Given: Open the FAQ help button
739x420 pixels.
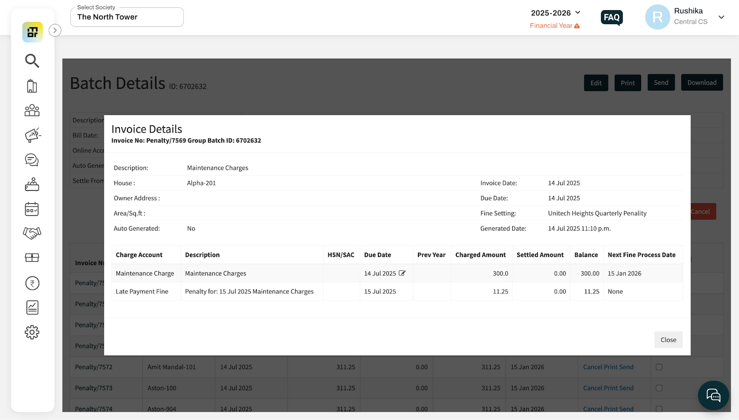Looking at the screenshot, I should click(612, 18).
